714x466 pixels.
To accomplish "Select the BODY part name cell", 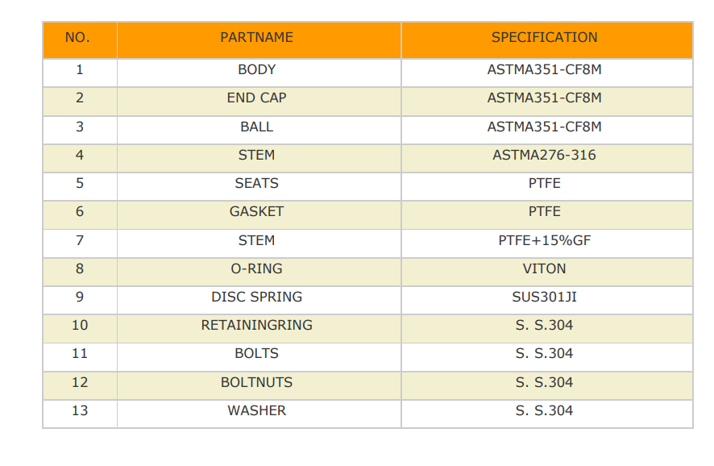I will [259, 73].
